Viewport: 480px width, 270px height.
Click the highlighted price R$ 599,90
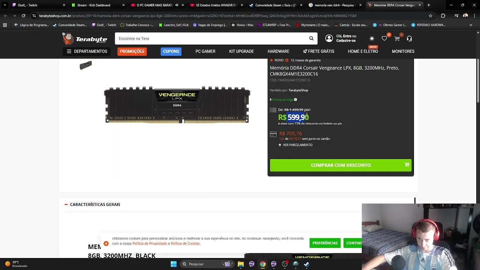pos(294,117)
